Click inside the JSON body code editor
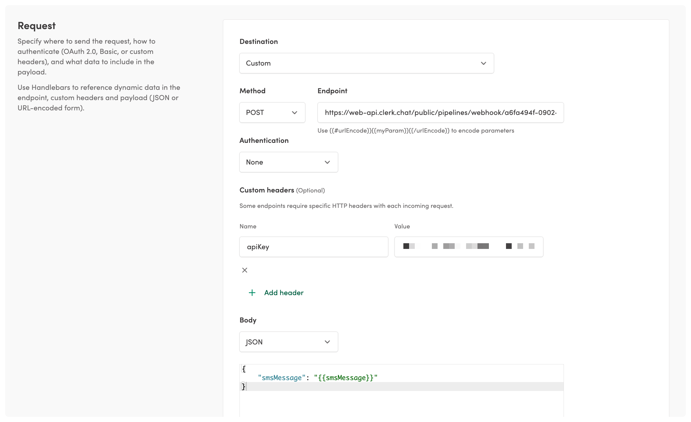The width and height of the screenshot is (691, 422). 401,390
